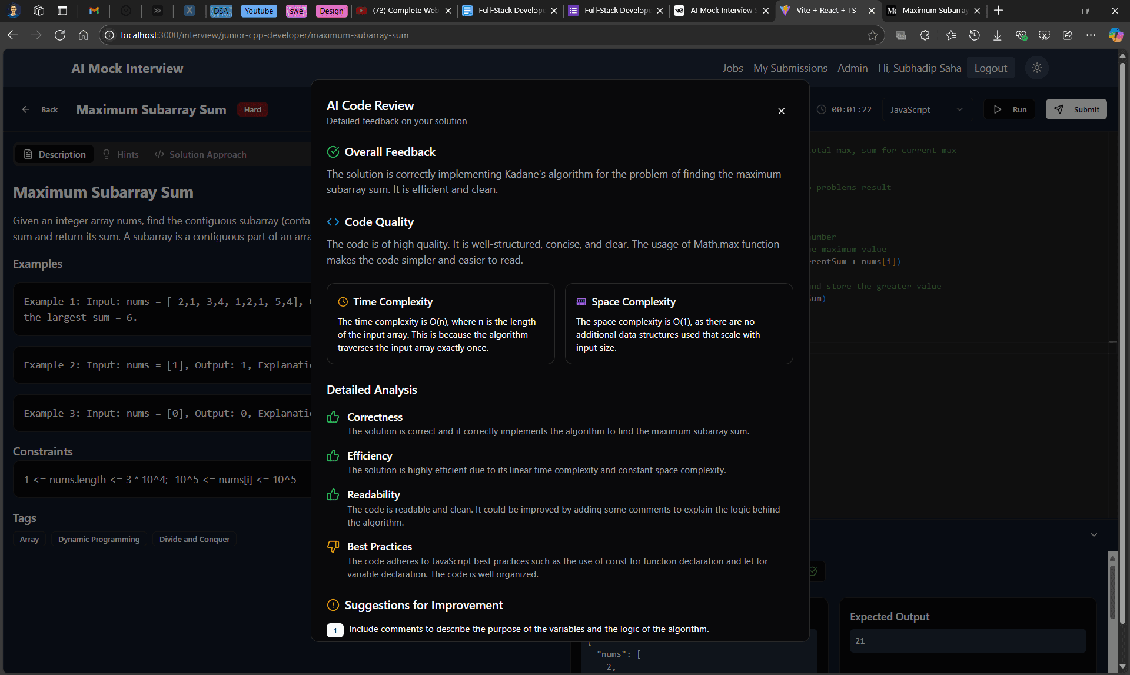The image size is (1130, 675).
Task: Toggle the light/dark theme sun icon
Action: pos(1036,68)
